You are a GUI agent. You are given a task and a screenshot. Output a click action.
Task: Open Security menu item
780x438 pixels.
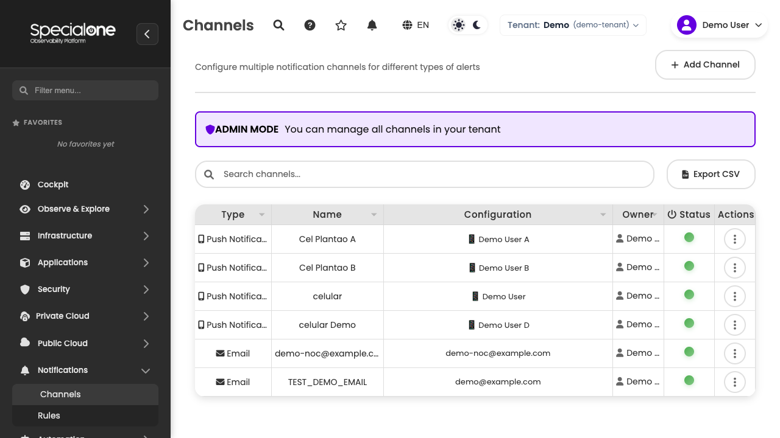pos(54,289)
